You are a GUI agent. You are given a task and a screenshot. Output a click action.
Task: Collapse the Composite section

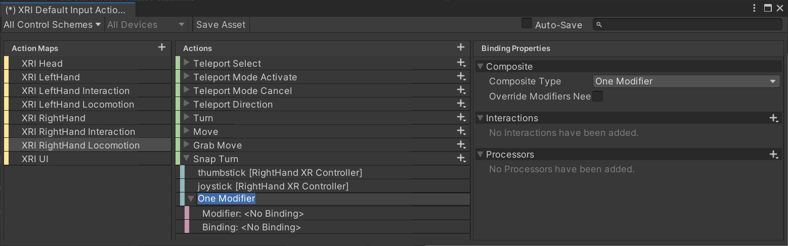pos(480,67)
